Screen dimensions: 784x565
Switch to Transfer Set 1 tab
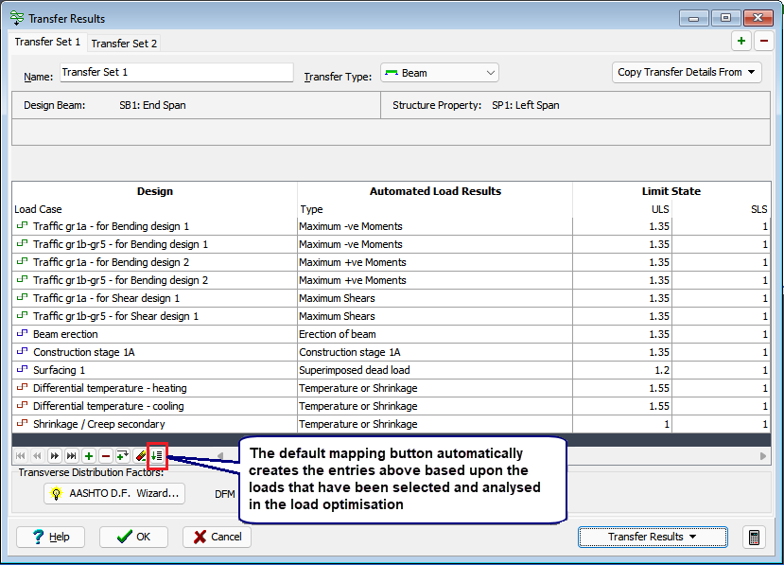point(47,42)
